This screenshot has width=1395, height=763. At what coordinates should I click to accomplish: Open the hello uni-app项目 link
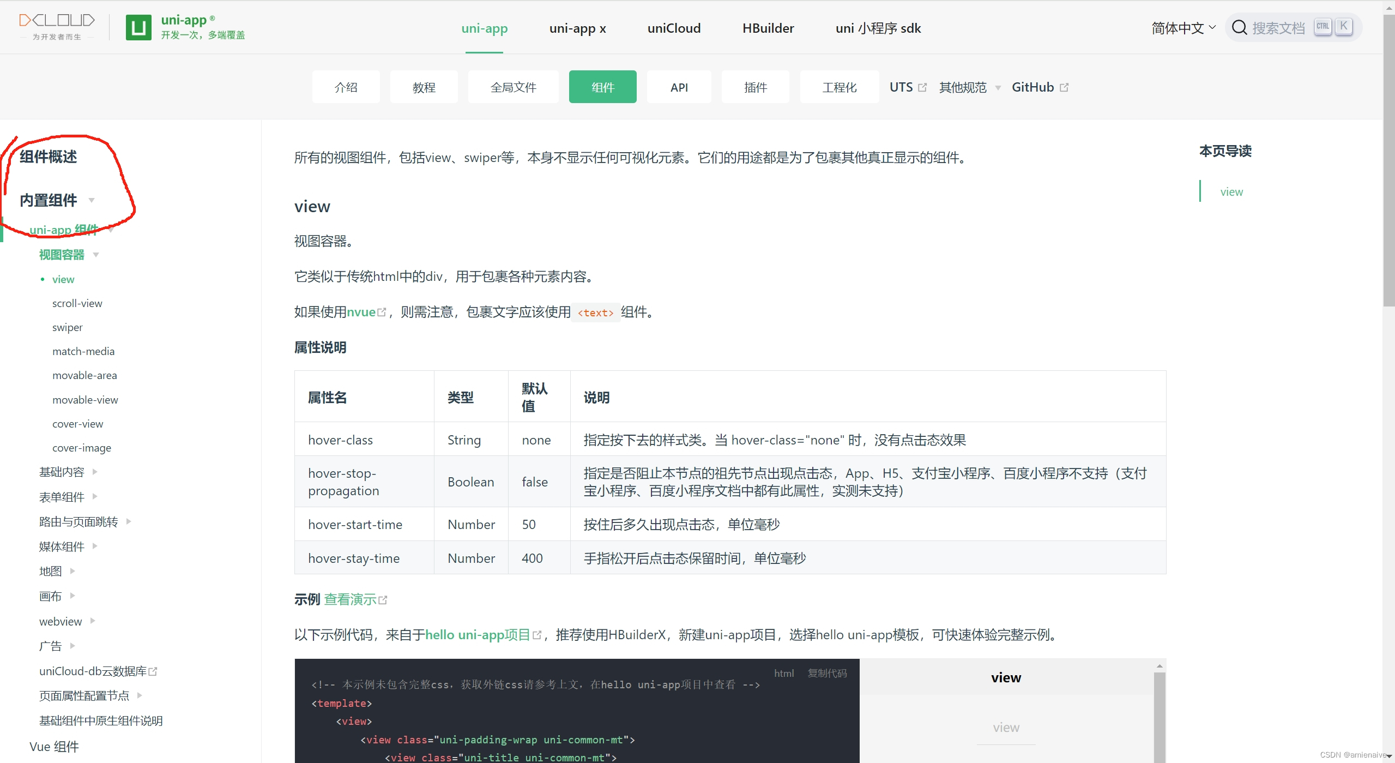(478, 635)
